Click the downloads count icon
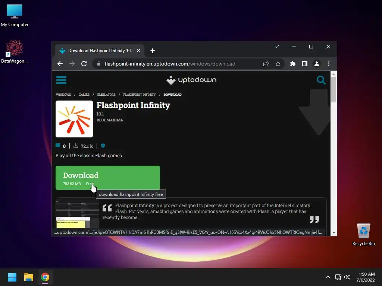Image resolution: width=382 pixels, height=286 pixels. (76, 146)
